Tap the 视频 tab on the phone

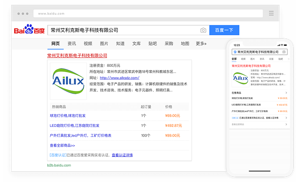coord(243,59)
